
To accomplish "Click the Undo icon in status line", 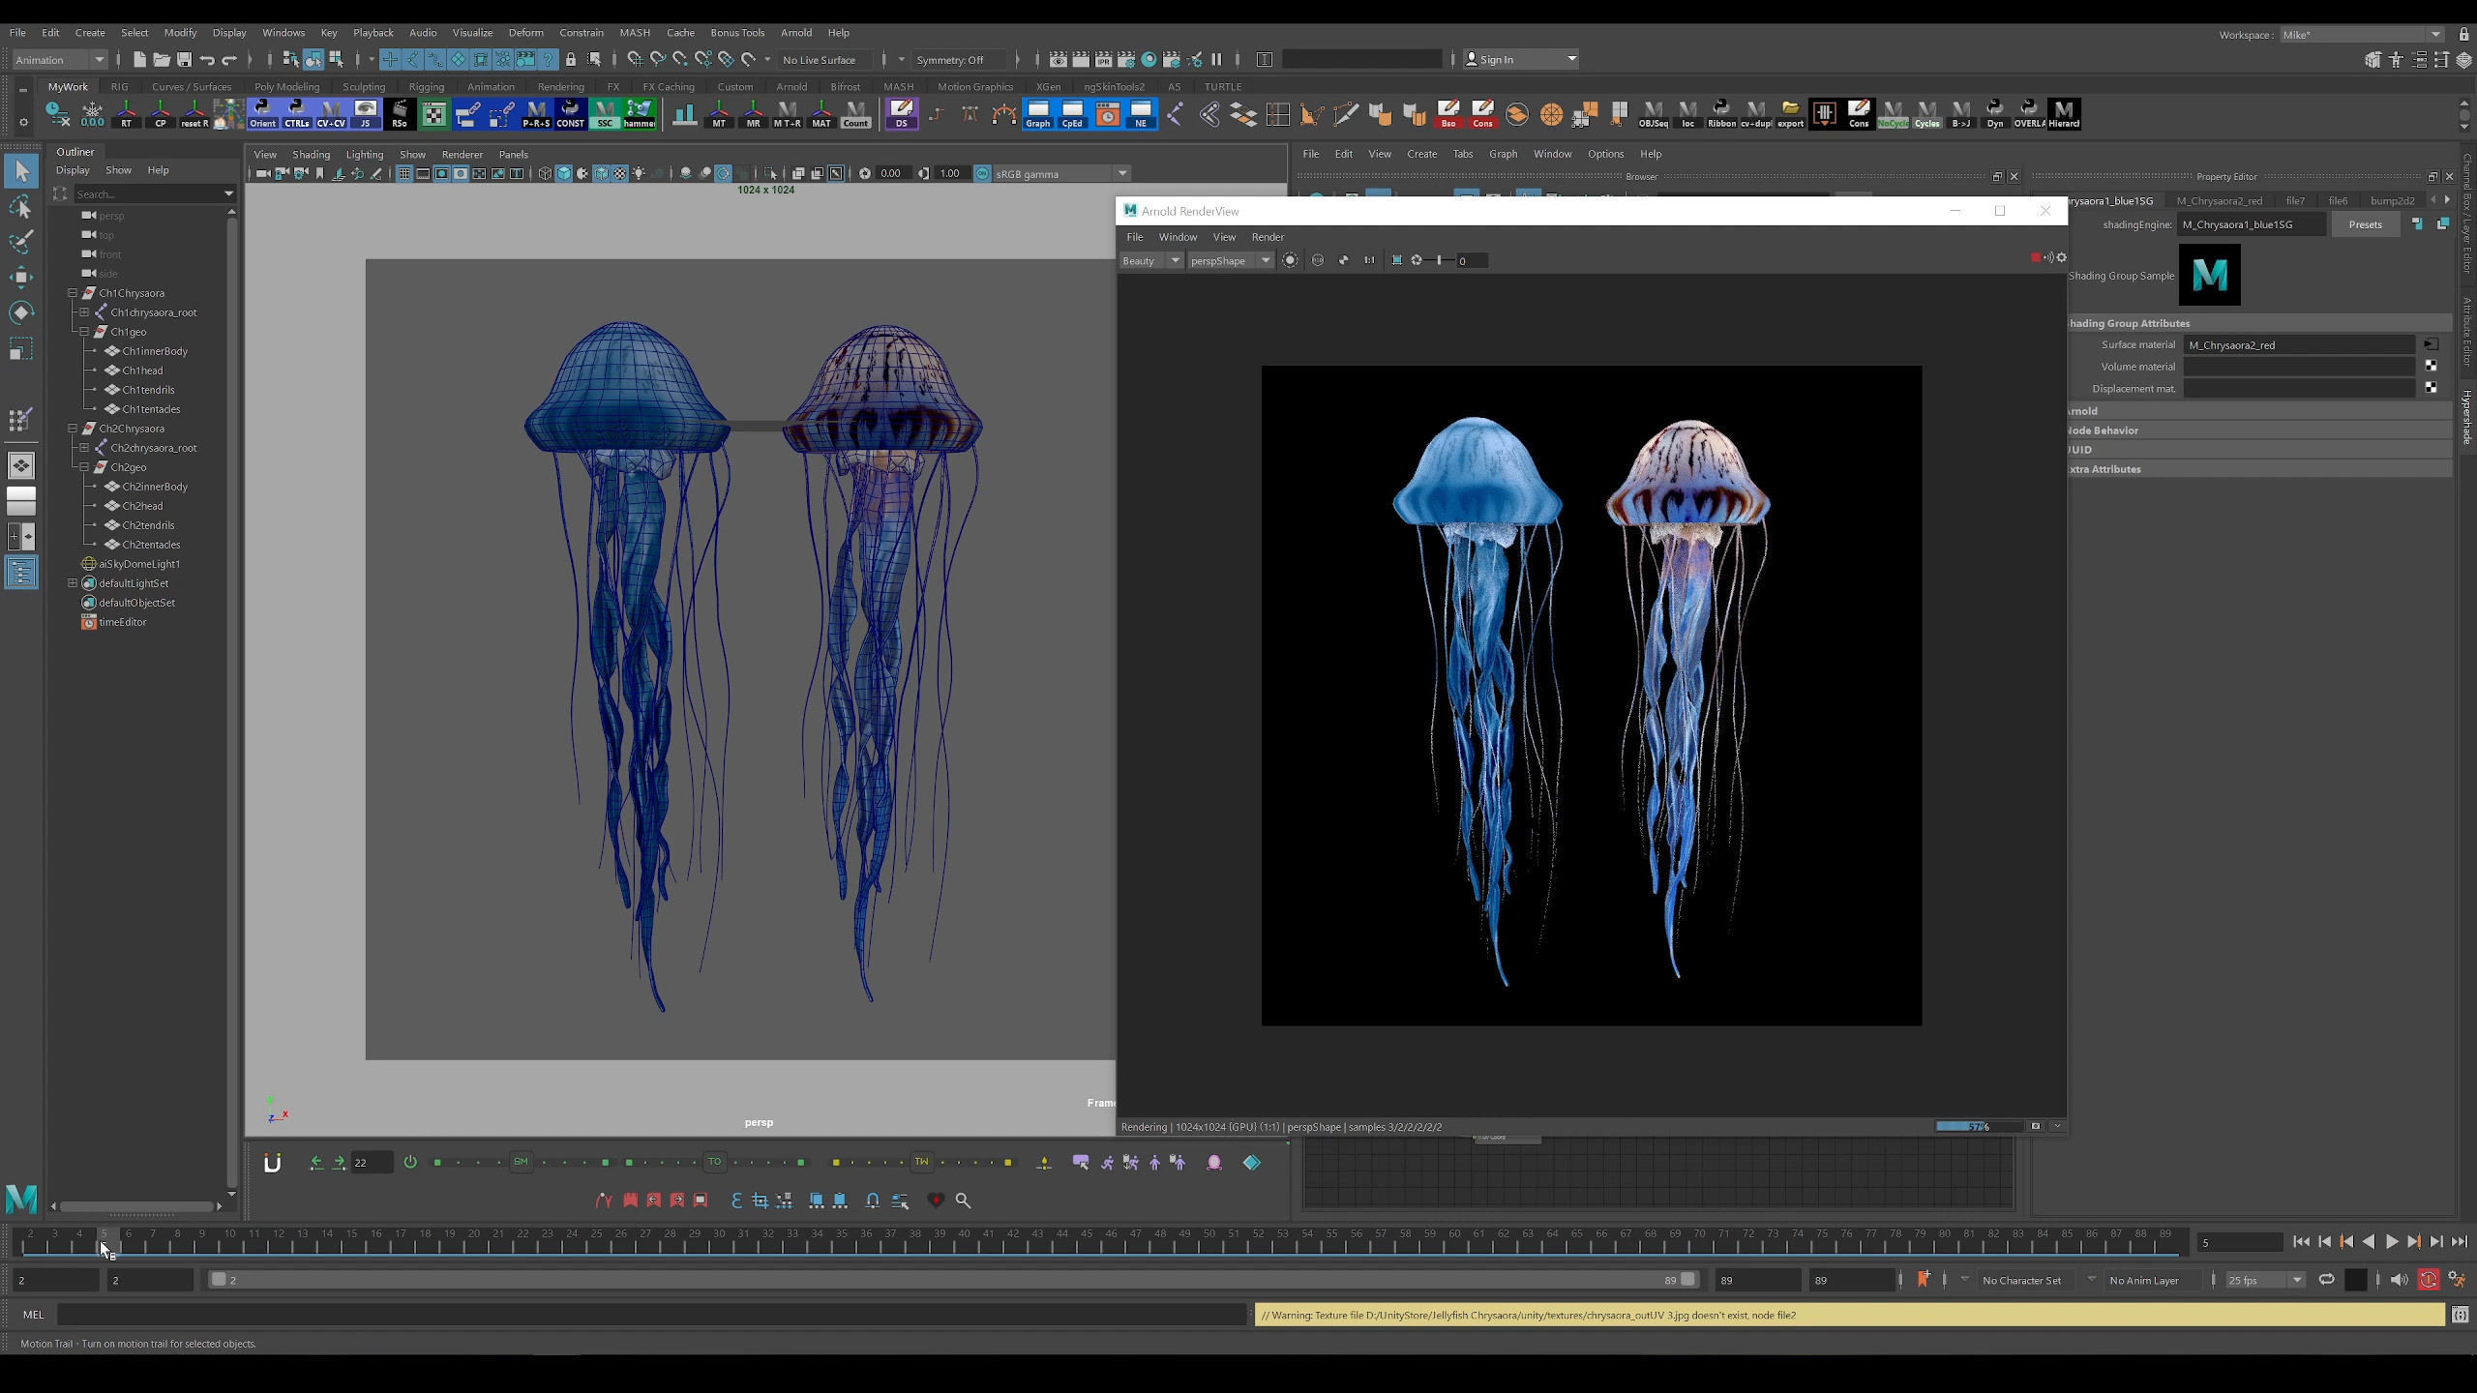I will [207, 59].
